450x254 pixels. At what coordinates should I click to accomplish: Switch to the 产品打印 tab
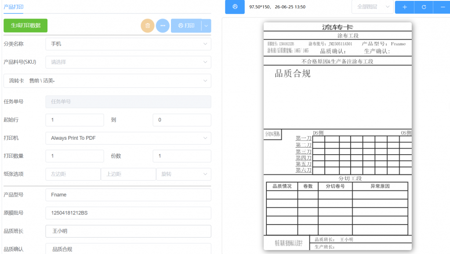coord(14,7)
